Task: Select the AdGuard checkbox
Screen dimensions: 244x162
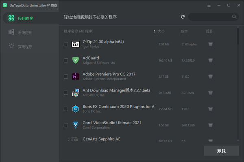Action: 66,60
